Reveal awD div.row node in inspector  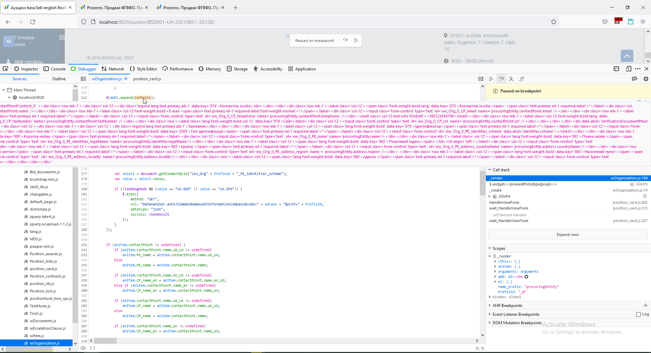(x=526, y=277)
